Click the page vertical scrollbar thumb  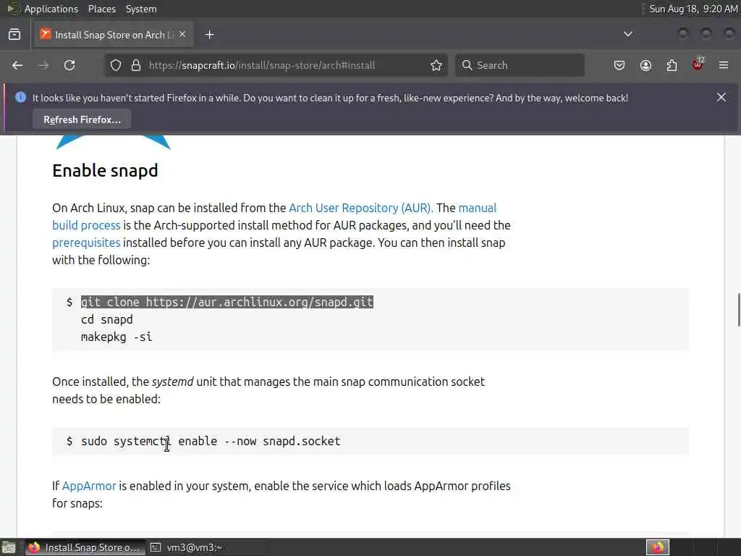[x=739, y=310]
